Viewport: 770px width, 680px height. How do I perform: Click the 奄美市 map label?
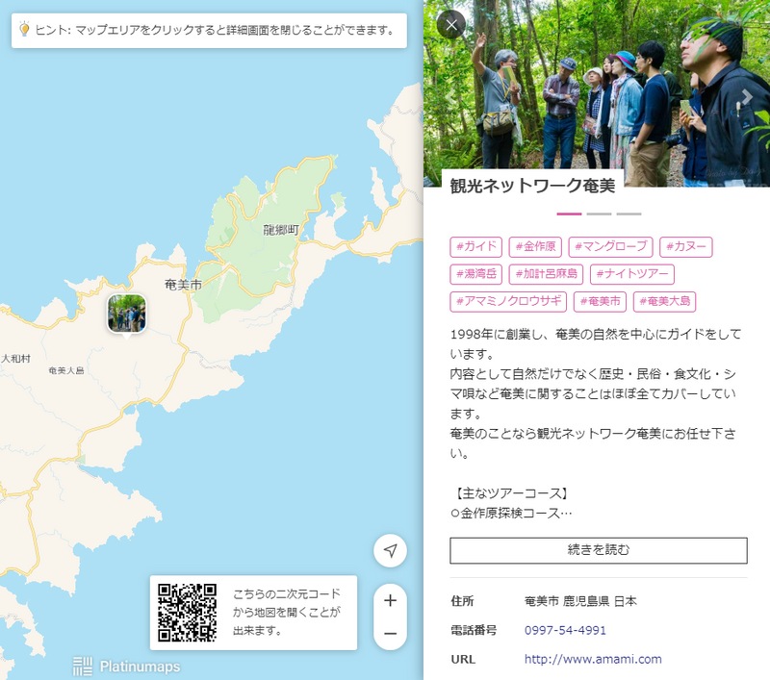coord(183,285)
